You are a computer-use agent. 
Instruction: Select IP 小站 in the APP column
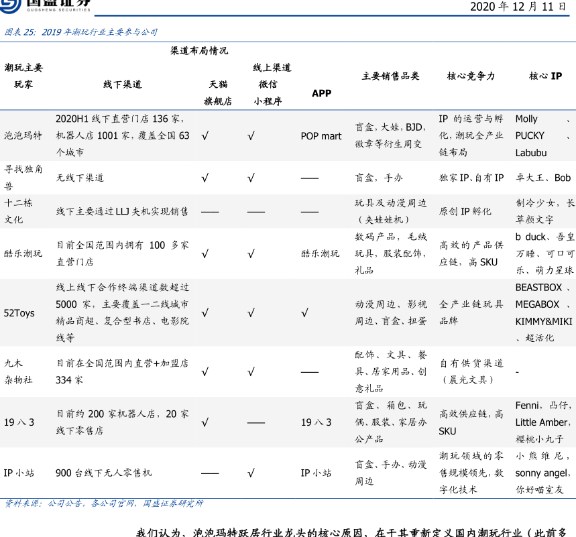click(x=316, y=473)
